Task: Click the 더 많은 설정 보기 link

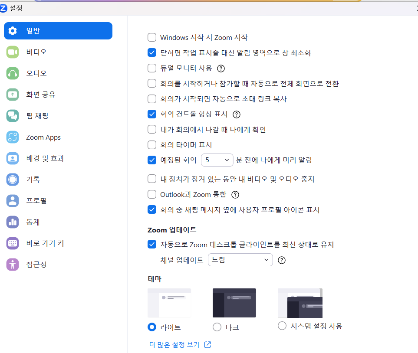Action: tap(179, 345)
